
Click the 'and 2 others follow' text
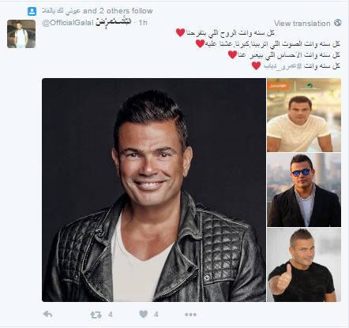[118, 11]
